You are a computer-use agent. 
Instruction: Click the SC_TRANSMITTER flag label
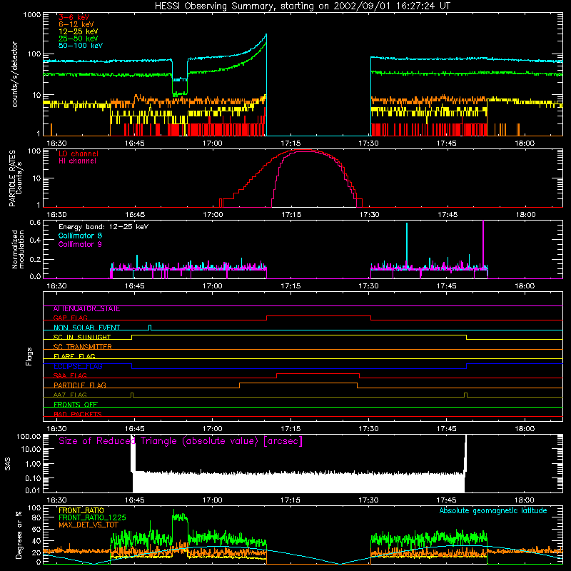83,347
